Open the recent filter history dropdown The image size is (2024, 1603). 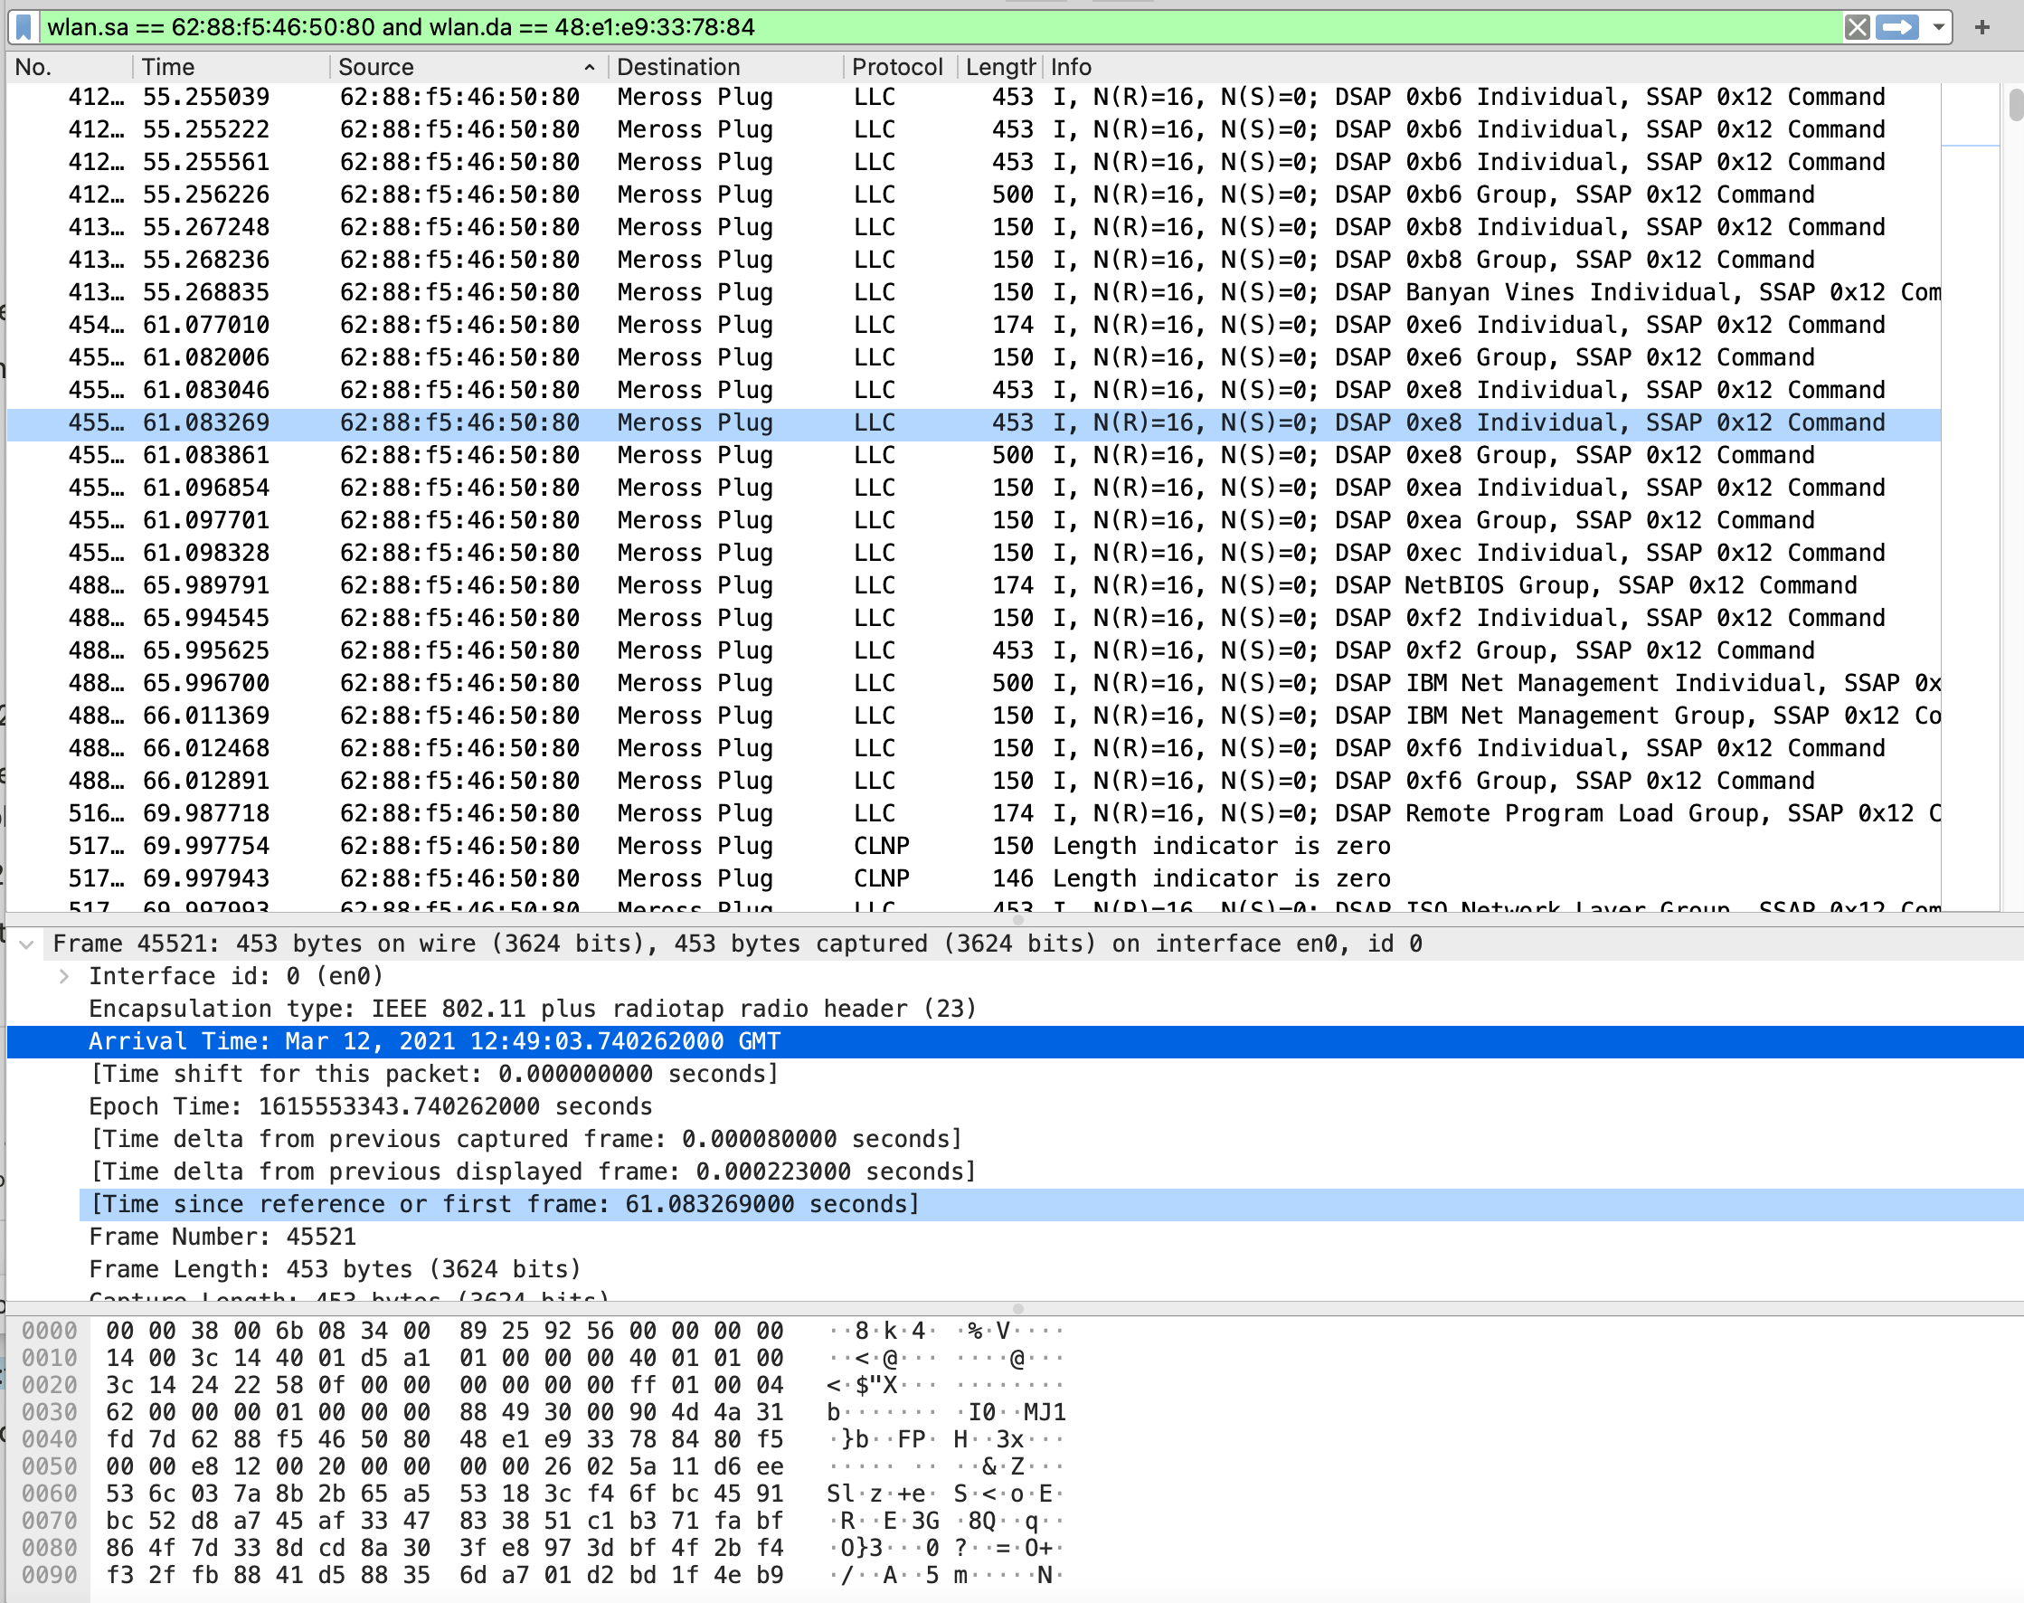point(1939,27)
